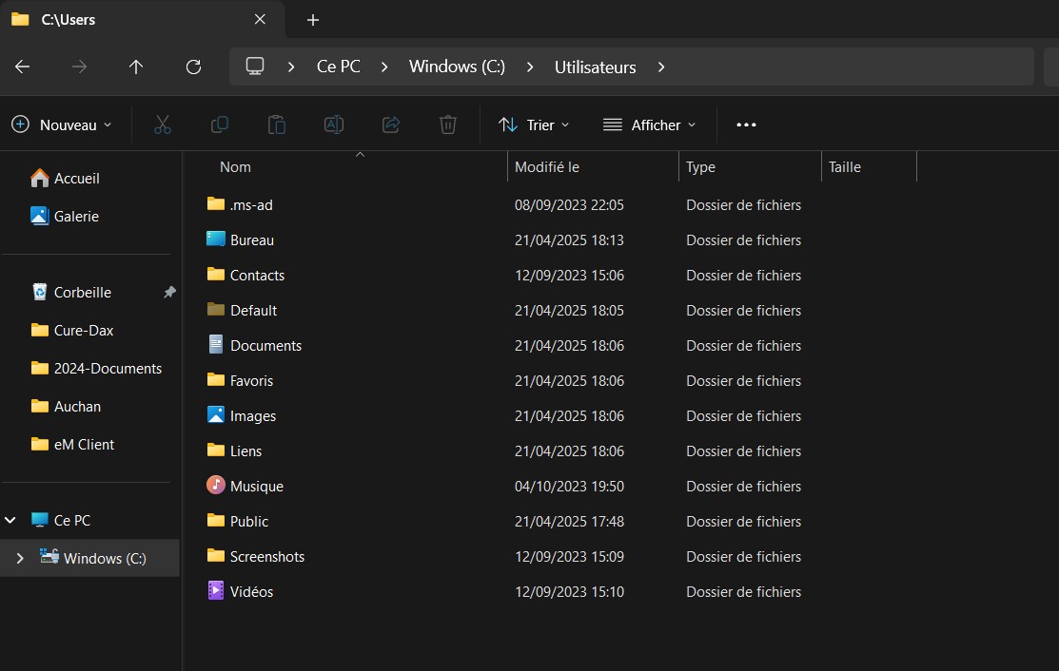Open the Afficher view dropdown
Screen dimensions: 1059x671
(x=650, y=125)
